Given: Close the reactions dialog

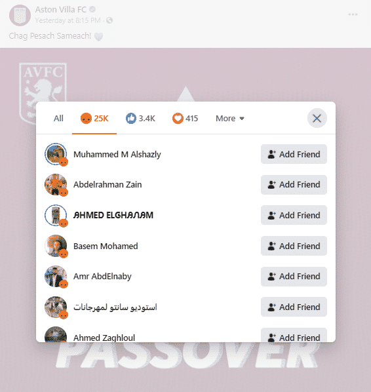Looking at the screenshot, I should pos(317,118).
